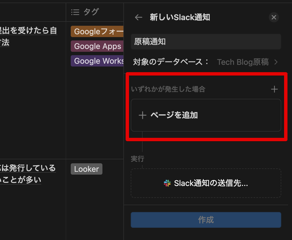
Task: Click the list icon beside タグ column header
Action: click(x=75, y=12)
